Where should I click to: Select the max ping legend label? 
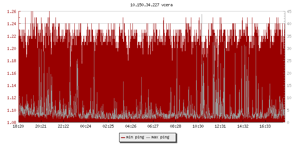(160, 137)
